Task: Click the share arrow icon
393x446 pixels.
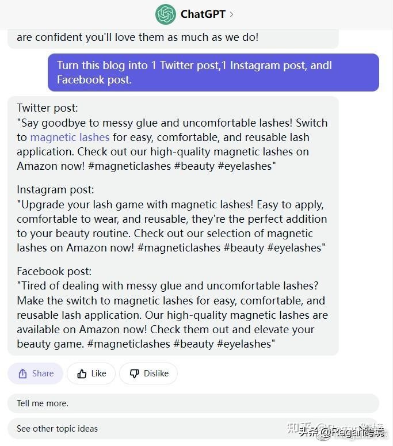Action: point(22,373)
